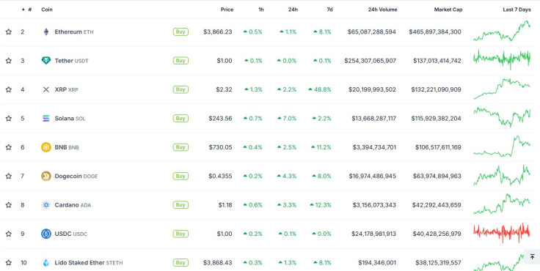Star Lido Staked Ether row
Viewport: 540px width, 271px height.
(9, 263)
